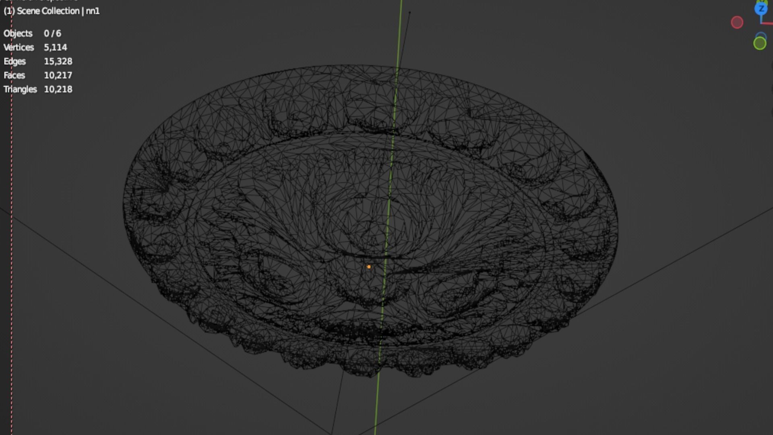The width and height of the screenshot is (773, 435).
Task: Click the Scene Collection nn1 overlay text
Action: coord(52,11)
